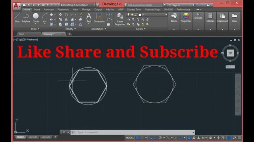Toggle object snap tracking in status bar

pos(176,138)
